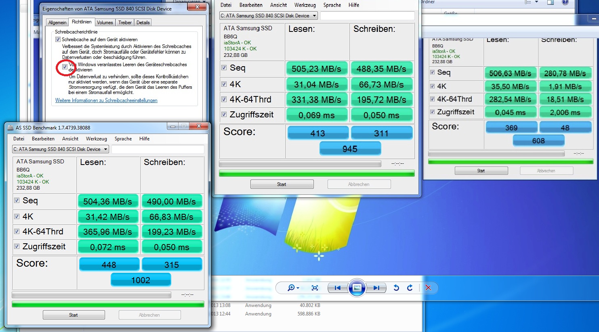
Task: Uncheck 4K in the score 1002 window
Action: point(17,217)
